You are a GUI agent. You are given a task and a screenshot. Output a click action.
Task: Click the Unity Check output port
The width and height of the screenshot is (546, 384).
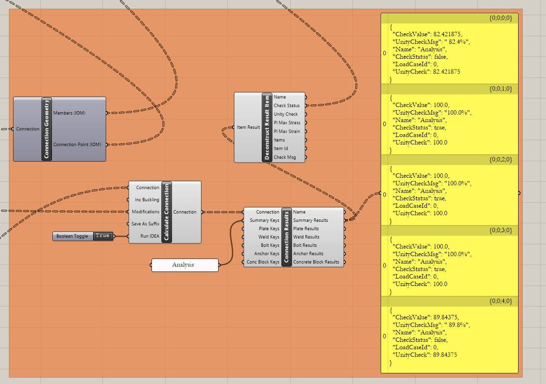[x=306, y=114]
